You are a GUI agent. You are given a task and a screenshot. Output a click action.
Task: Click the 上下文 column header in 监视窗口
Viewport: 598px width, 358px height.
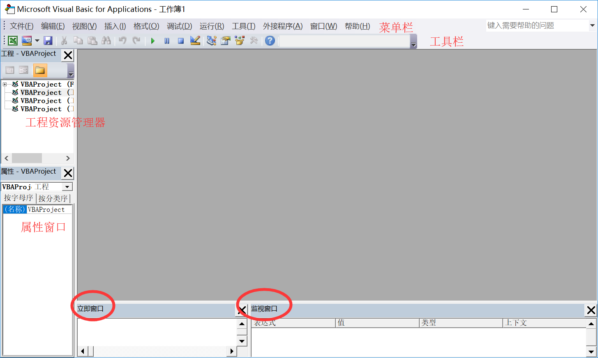click(545, 323)
